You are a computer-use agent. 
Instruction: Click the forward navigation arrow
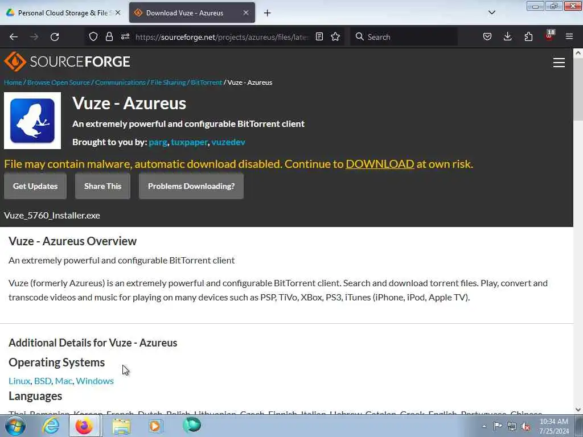tap(34, 37)
